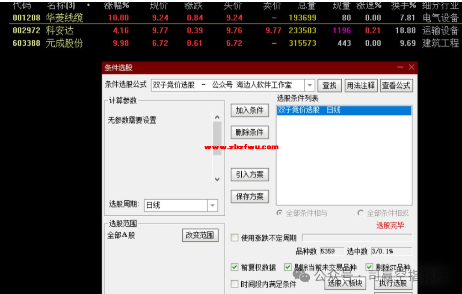Click the 引入方案 button

(x=249, y=174)
